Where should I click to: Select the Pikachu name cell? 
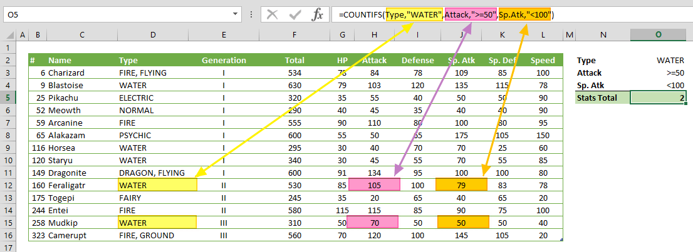[x=81, y=98]
